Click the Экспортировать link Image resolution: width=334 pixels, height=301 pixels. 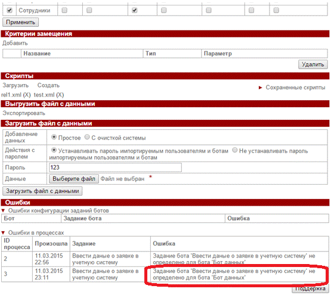pos(24,113)
